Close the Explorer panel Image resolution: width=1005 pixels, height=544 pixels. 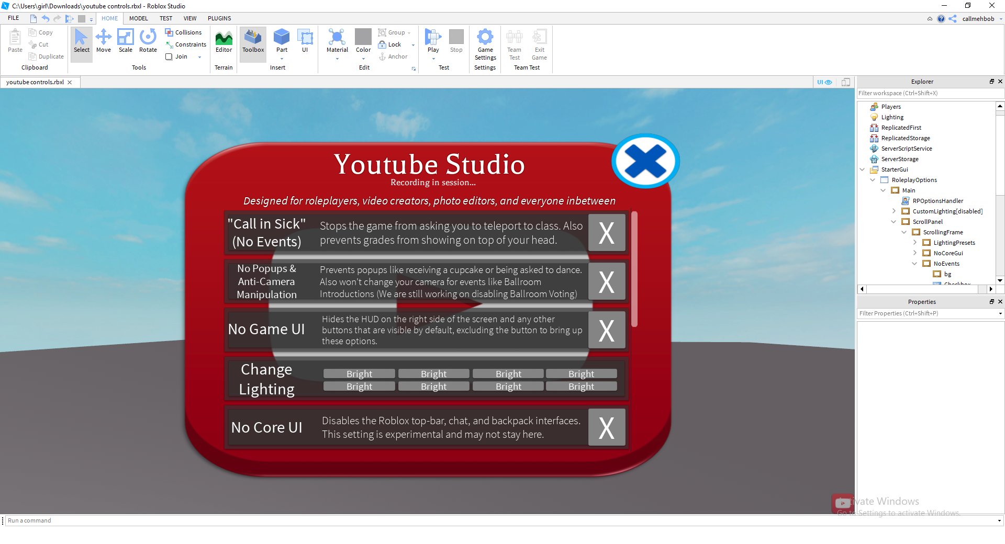coord(1000,82)
